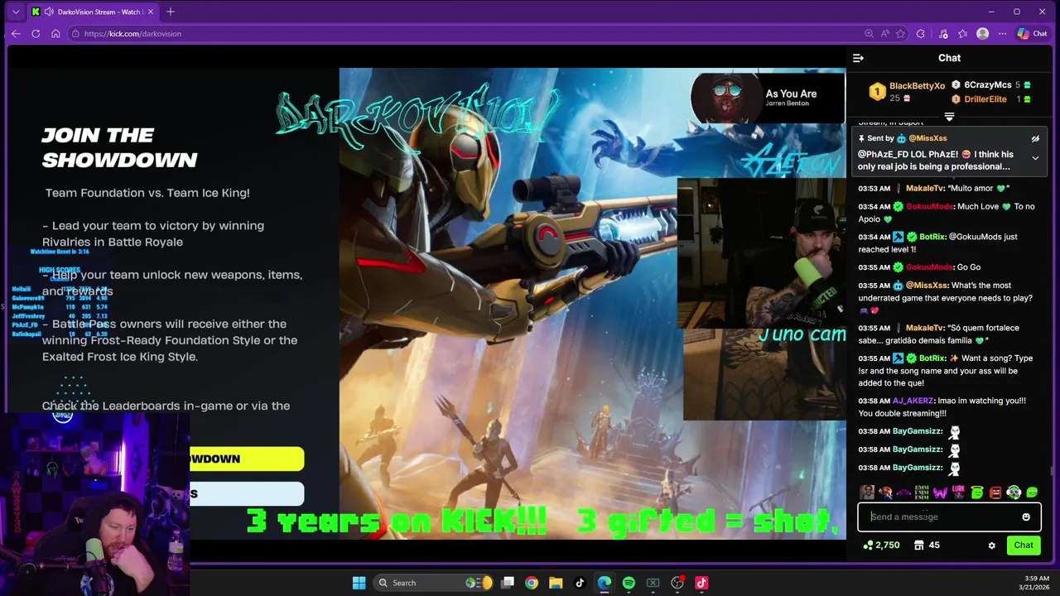The width and height of the screenshot is (1060, 596).
Task: Open the favorites list icon
Action: [962, 34]
